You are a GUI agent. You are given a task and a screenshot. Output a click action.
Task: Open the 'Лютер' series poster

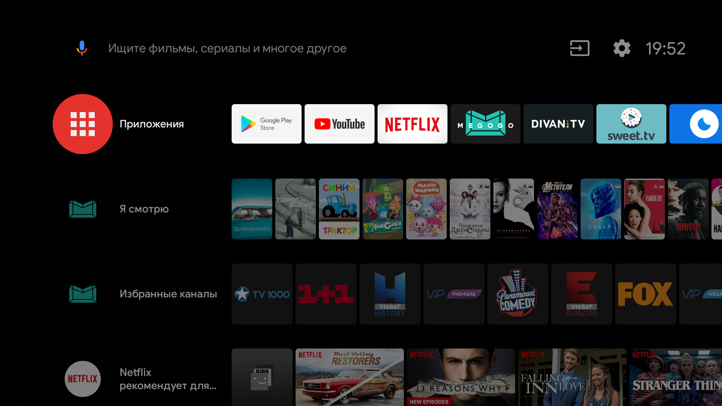tap(688, 209)
